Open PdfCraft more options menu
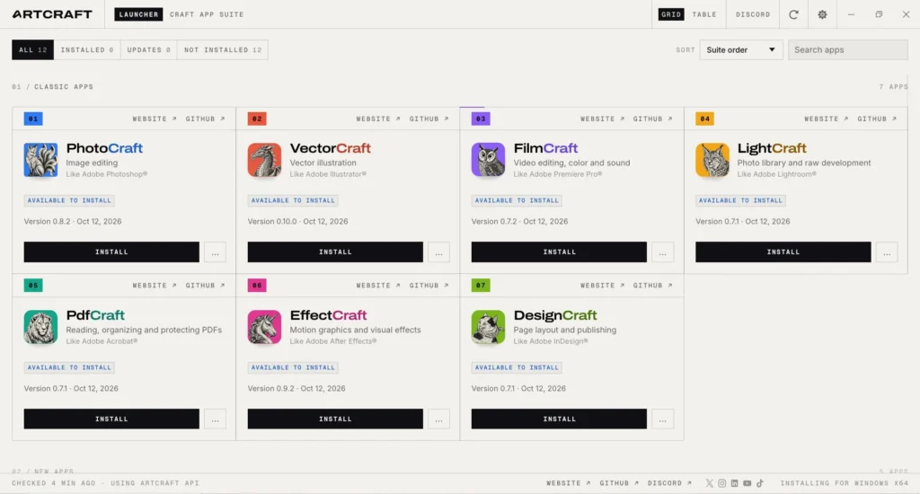Image resolution: width=920 pixels, height=494 pixels. click(x=216, y=419)
